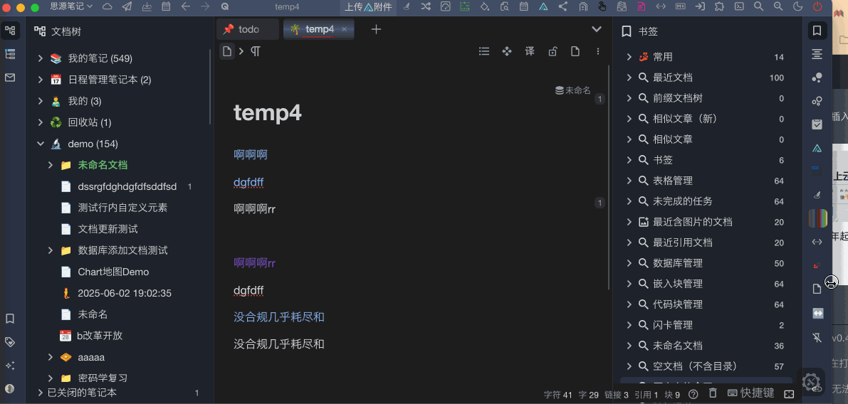This screenshot has height=404, width=848.
Task: Click the help question mark in the status bar
Action: [x=693, y=394]
